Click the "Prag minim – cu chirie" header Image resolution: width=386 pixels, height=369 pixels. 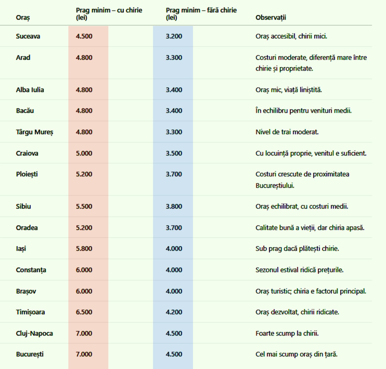tap(109, 14)
